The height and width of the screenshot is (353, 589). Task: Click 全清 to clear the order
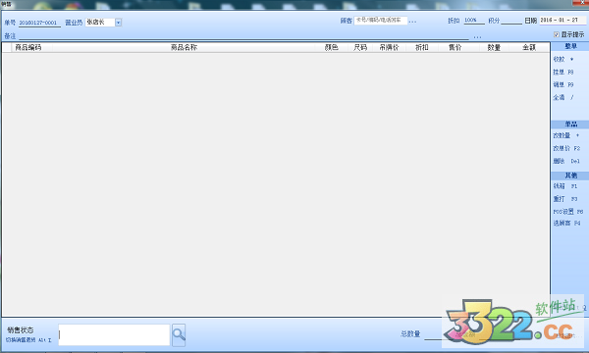563,97
